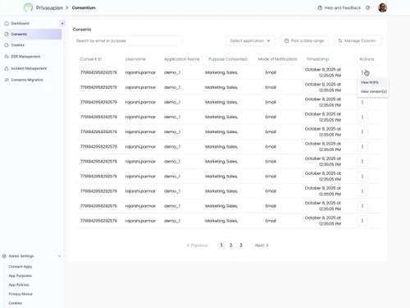This screenshot has height=308, width=410.
Task: Jump to page 3 of results
Action: point(241,246)
